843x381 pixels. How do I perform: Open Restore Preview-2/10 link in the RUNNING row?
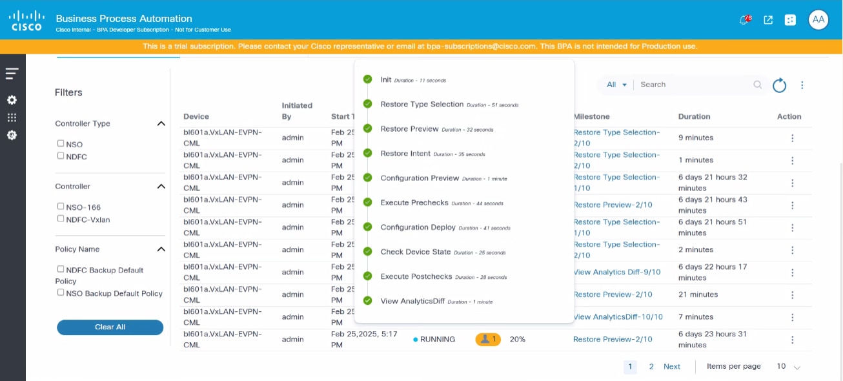point(613,339)
